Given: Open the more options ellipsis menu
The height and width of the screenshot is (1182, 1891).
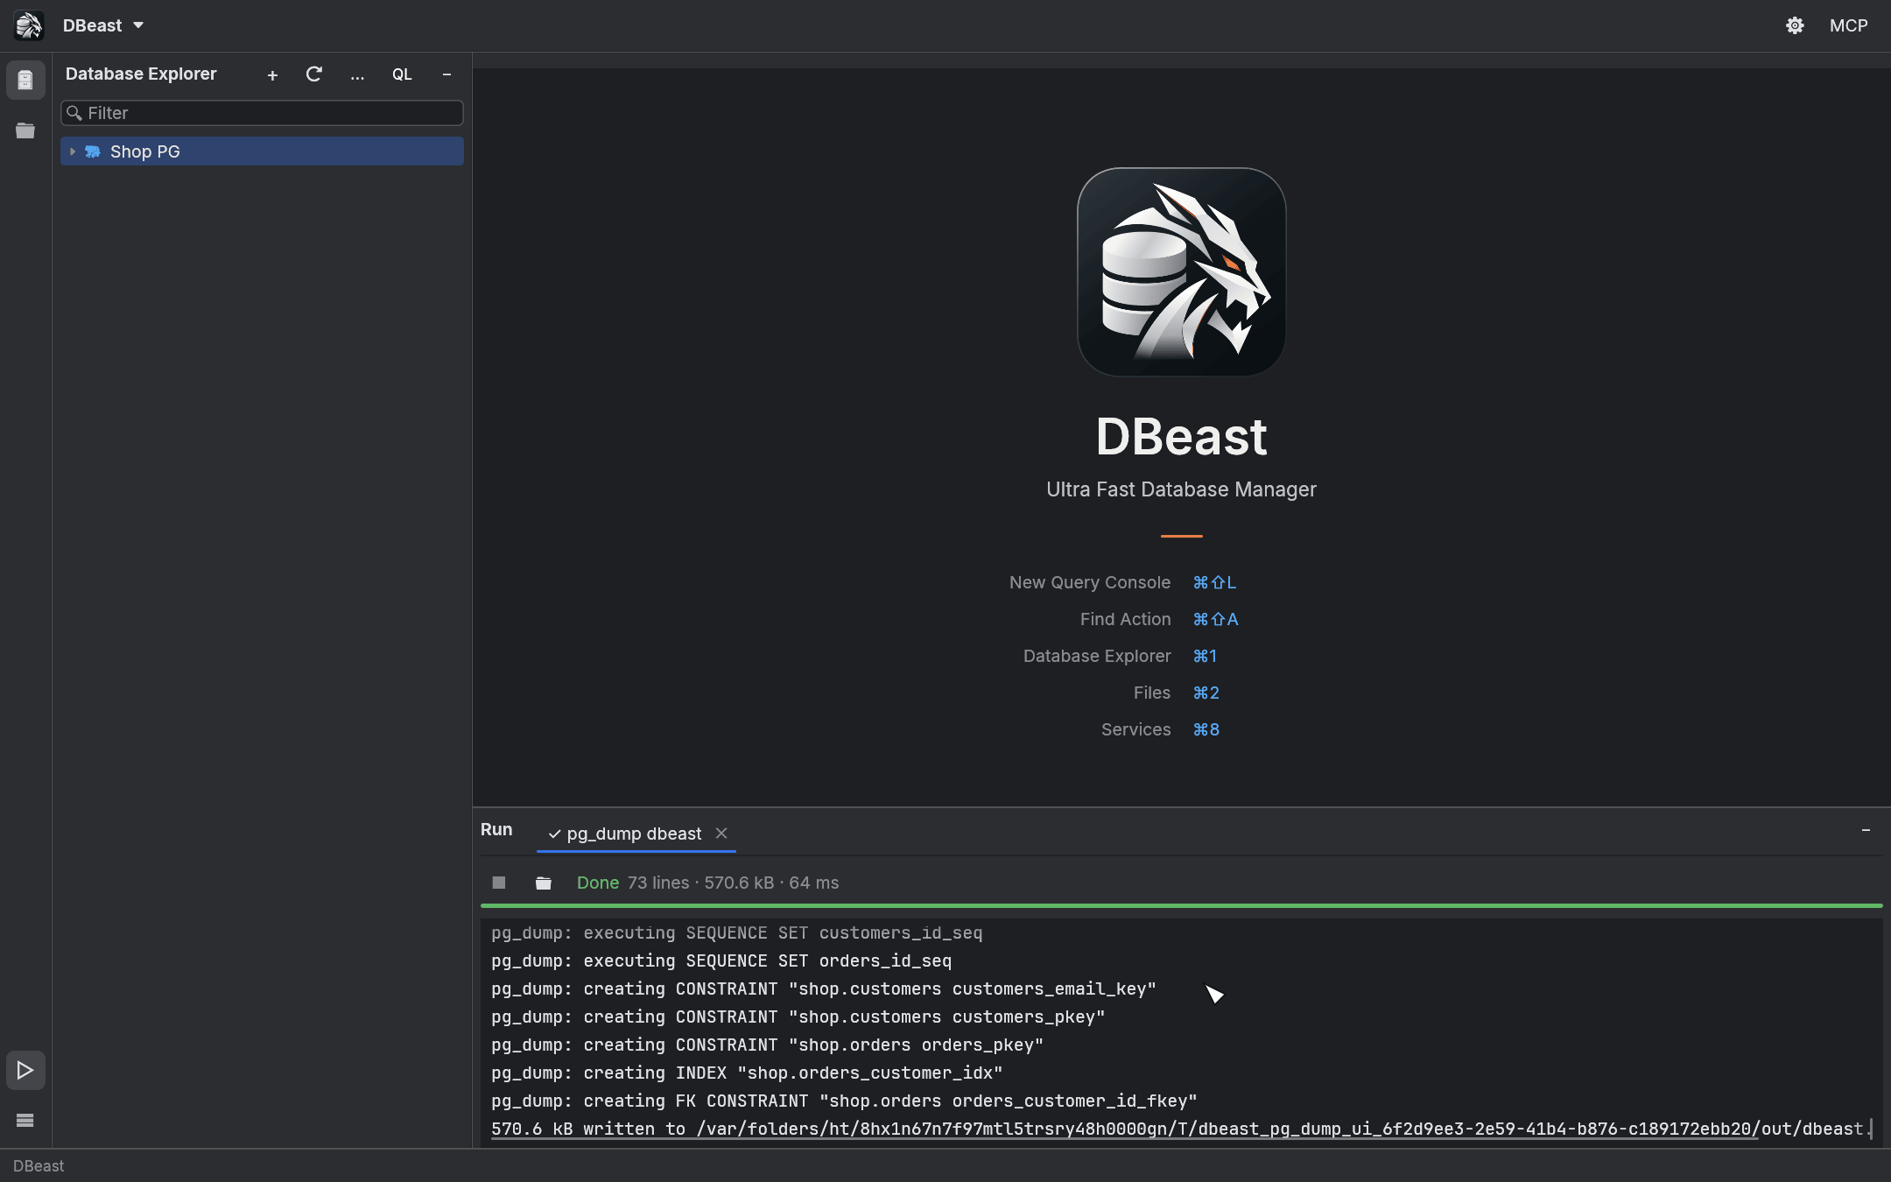Looking at the screenshot, I should click(x=357, y=75).
